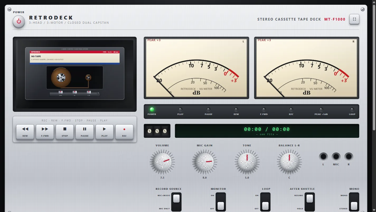Click the BALANCE L-R knob
The width and height of the screenshot is (376, 212).
click(x=289, y=162)
